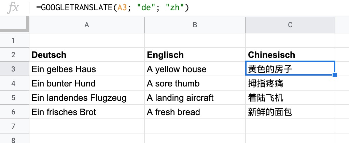The image size is (349, 143).
Task: Click the 'Deutsch' header cell
Action: pyautogui.click(x=87, y=54)
